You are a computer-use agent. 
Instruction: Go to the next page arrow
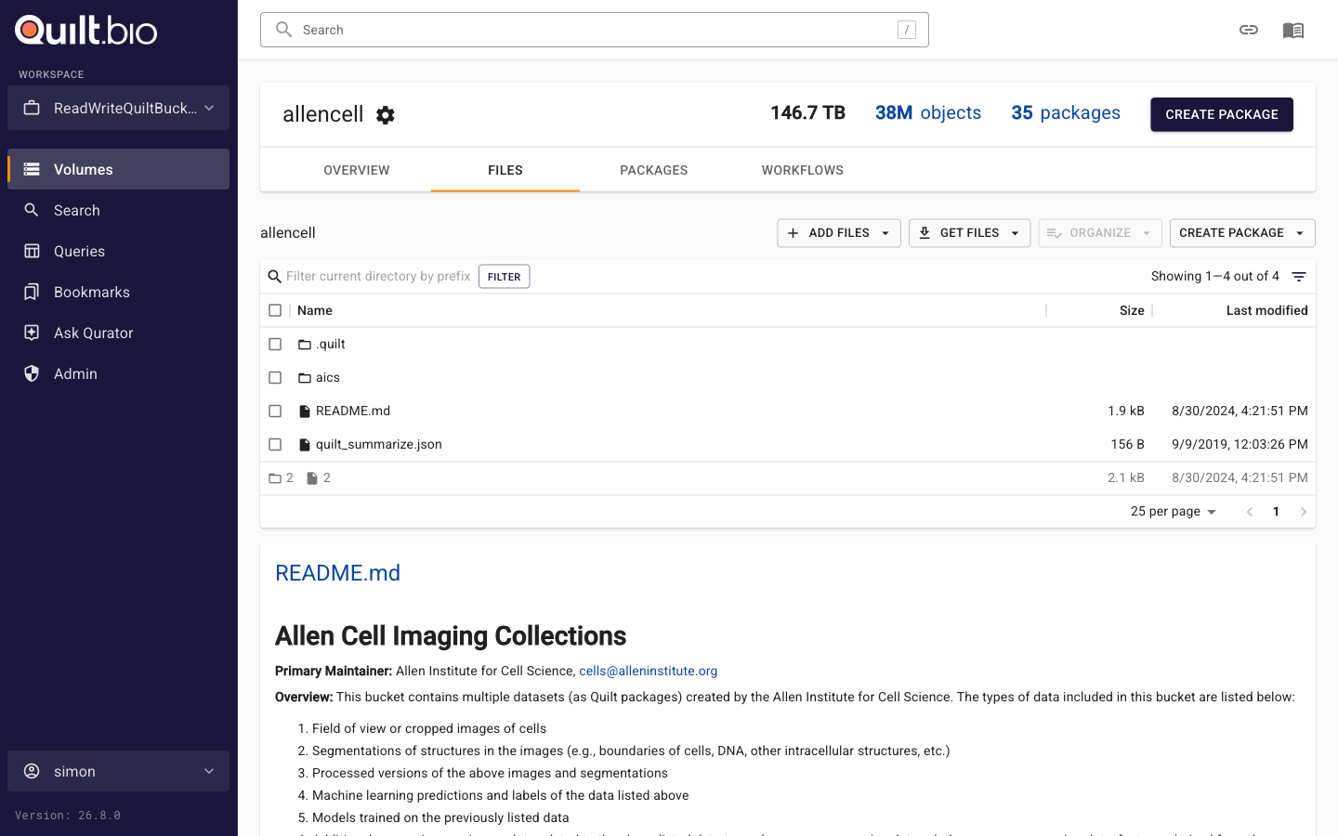[x=1304, y=512]
